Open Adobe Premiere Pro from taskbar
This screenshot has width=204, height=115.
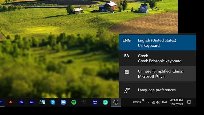coord(1,102)
